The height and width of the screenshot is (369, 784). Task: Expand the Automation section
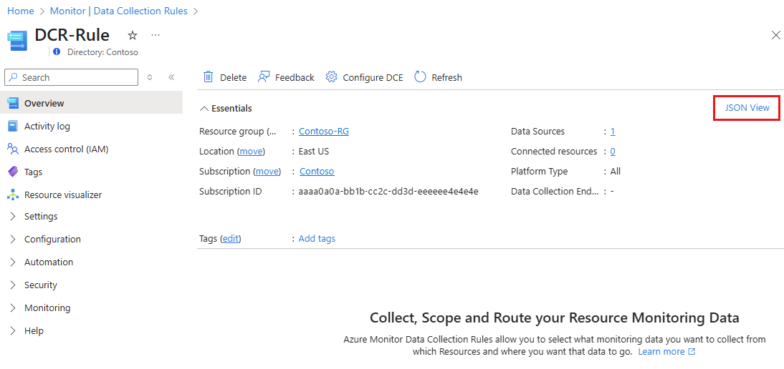13,262
